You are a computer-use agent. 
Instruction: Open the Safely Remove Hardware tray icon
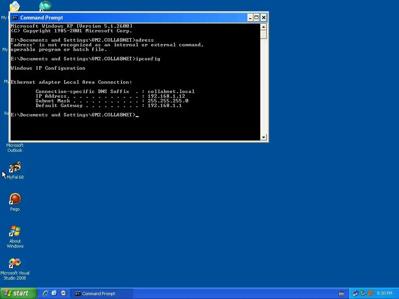coord(363,294)
